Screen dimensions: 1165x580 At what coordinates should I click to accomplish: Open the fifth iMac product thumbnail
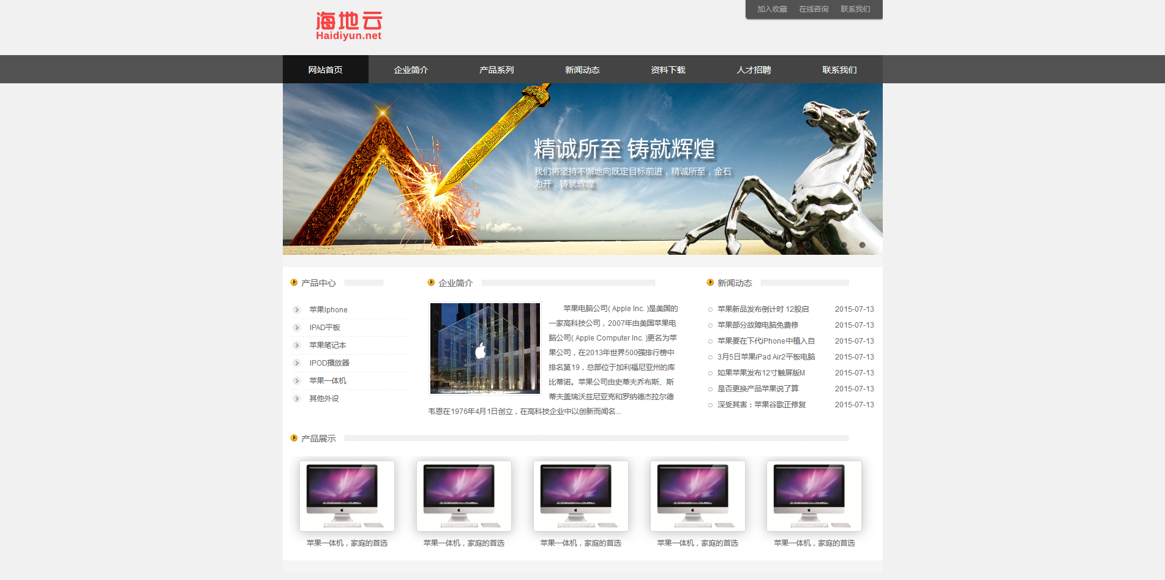click(814, 496)
